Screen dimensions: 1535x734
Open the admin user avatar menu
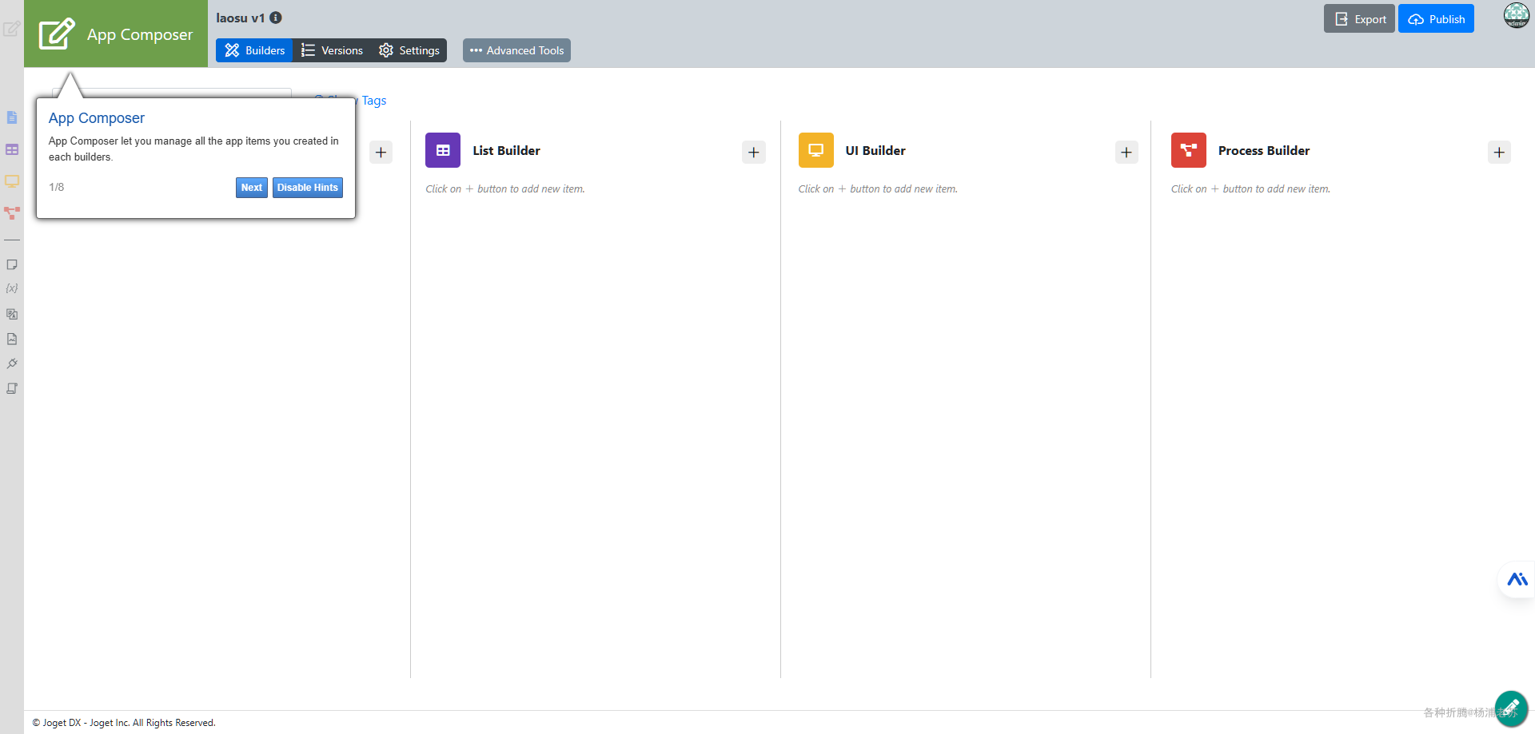click(x=1517, y=15)
